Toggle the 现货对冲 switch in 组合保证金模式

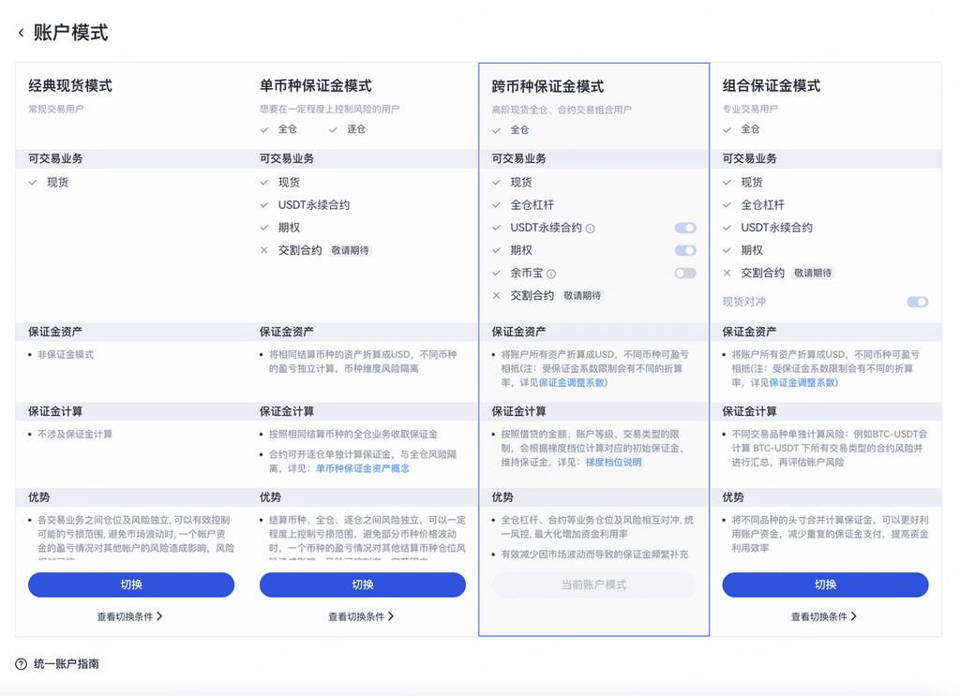coord(917,302)
